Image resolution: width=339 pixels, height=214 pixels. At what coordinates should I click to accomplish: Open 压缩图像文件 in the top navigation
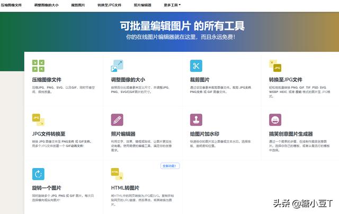pos(11,5)
